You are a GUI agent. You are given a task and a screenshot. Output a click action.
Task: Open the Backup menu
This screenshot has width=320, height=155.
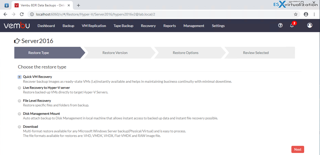[x=68, y=26]
